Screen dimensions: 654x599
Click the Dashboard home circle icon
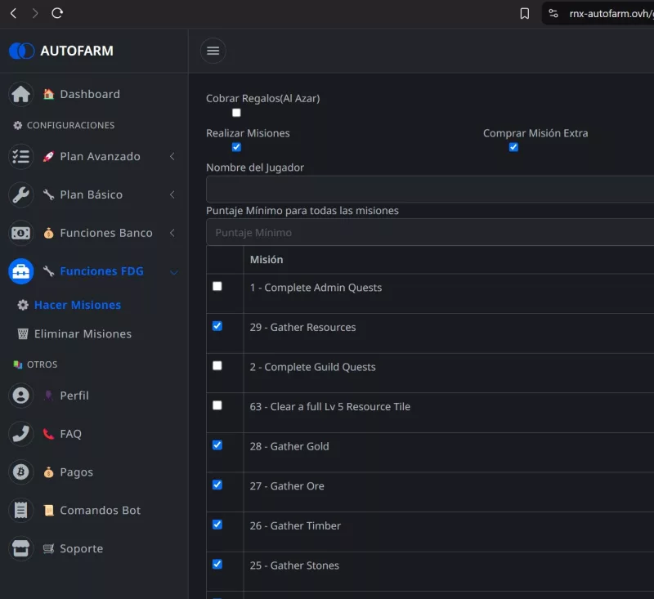pyautogui.click(x=21, y=94)
